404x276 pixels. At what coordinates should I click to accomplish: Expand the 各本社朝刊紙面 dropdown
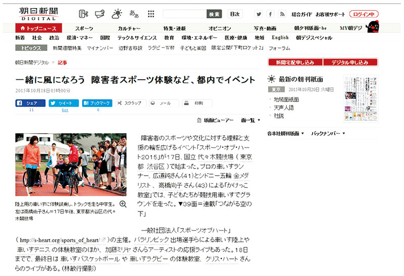click(285, 134)
